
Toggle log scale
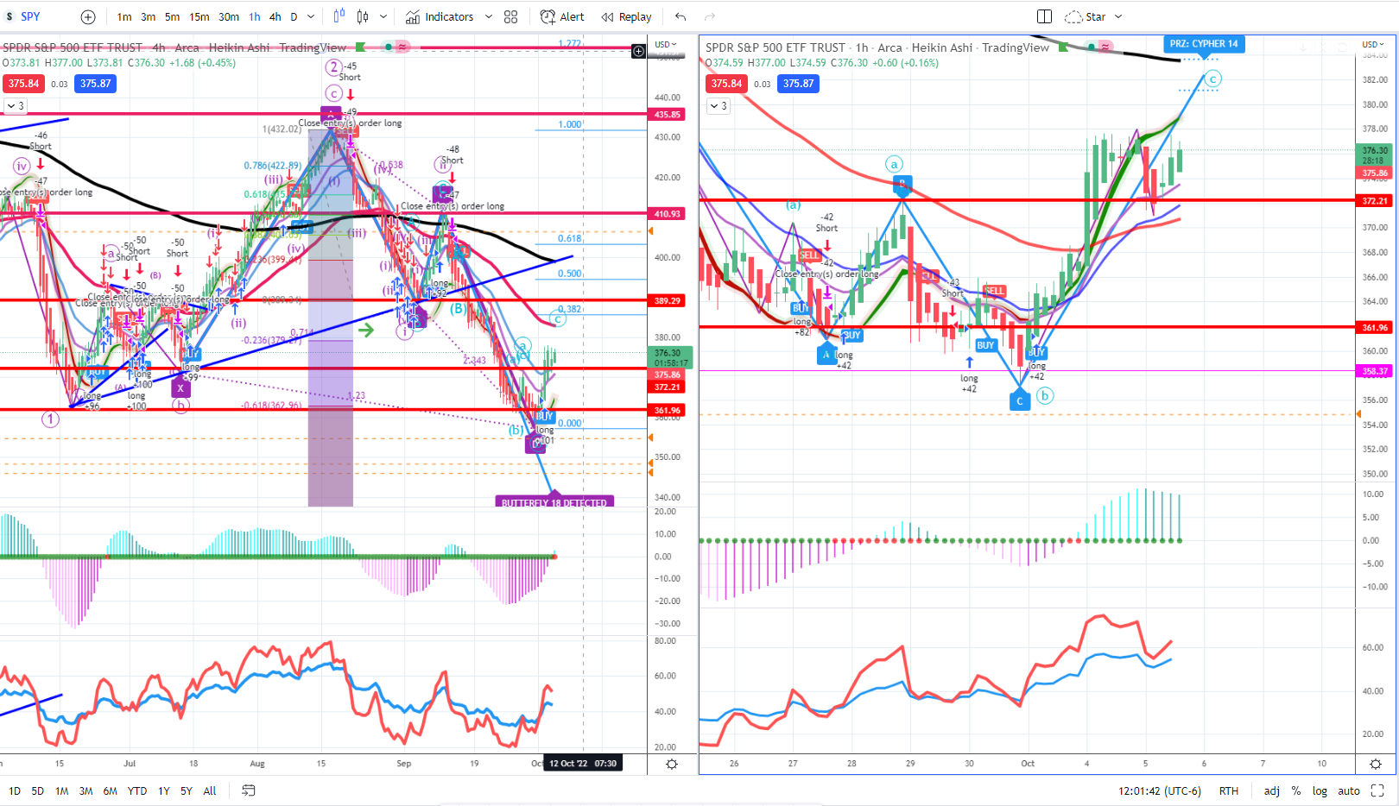tap(1320, 790)
